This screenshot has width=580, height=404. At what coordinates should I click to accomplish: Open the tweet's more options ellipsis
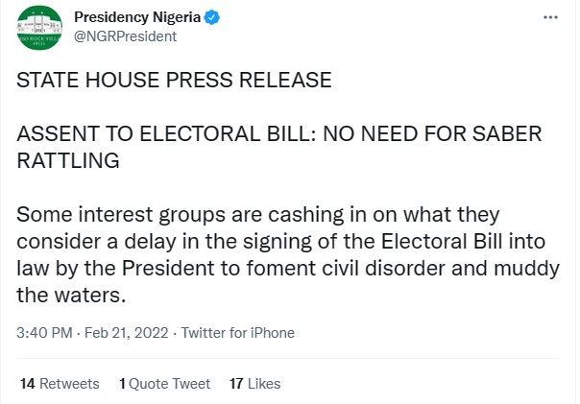pyautogui.click(x=549, y=18)
